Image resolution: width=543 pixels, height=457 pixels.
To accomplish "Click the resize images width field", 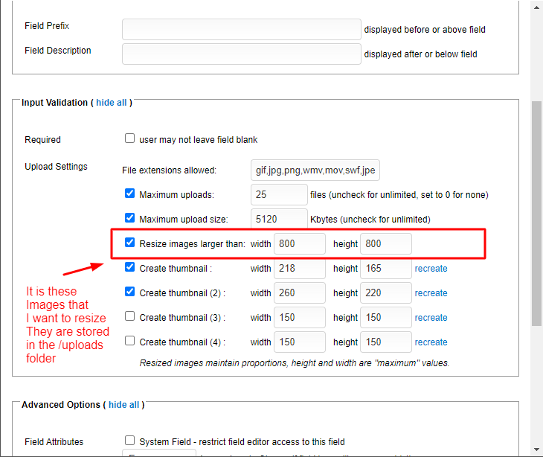I will pyautogui.click(x=300, y=244).
